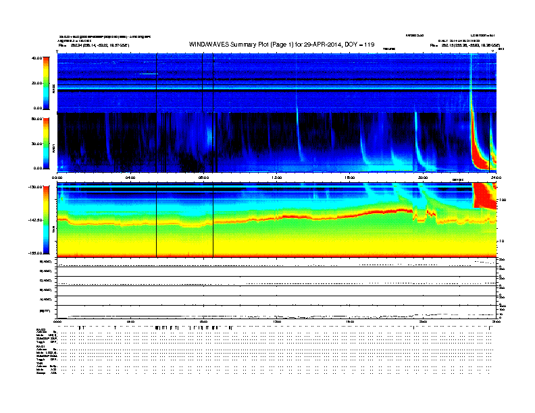
Task: Click the RAD2 vertical axis label
Action: [53, 89]
